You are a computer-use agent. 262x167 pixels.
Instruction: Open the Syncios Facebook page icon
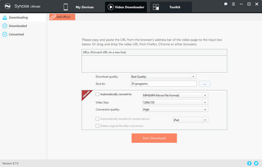250,163
